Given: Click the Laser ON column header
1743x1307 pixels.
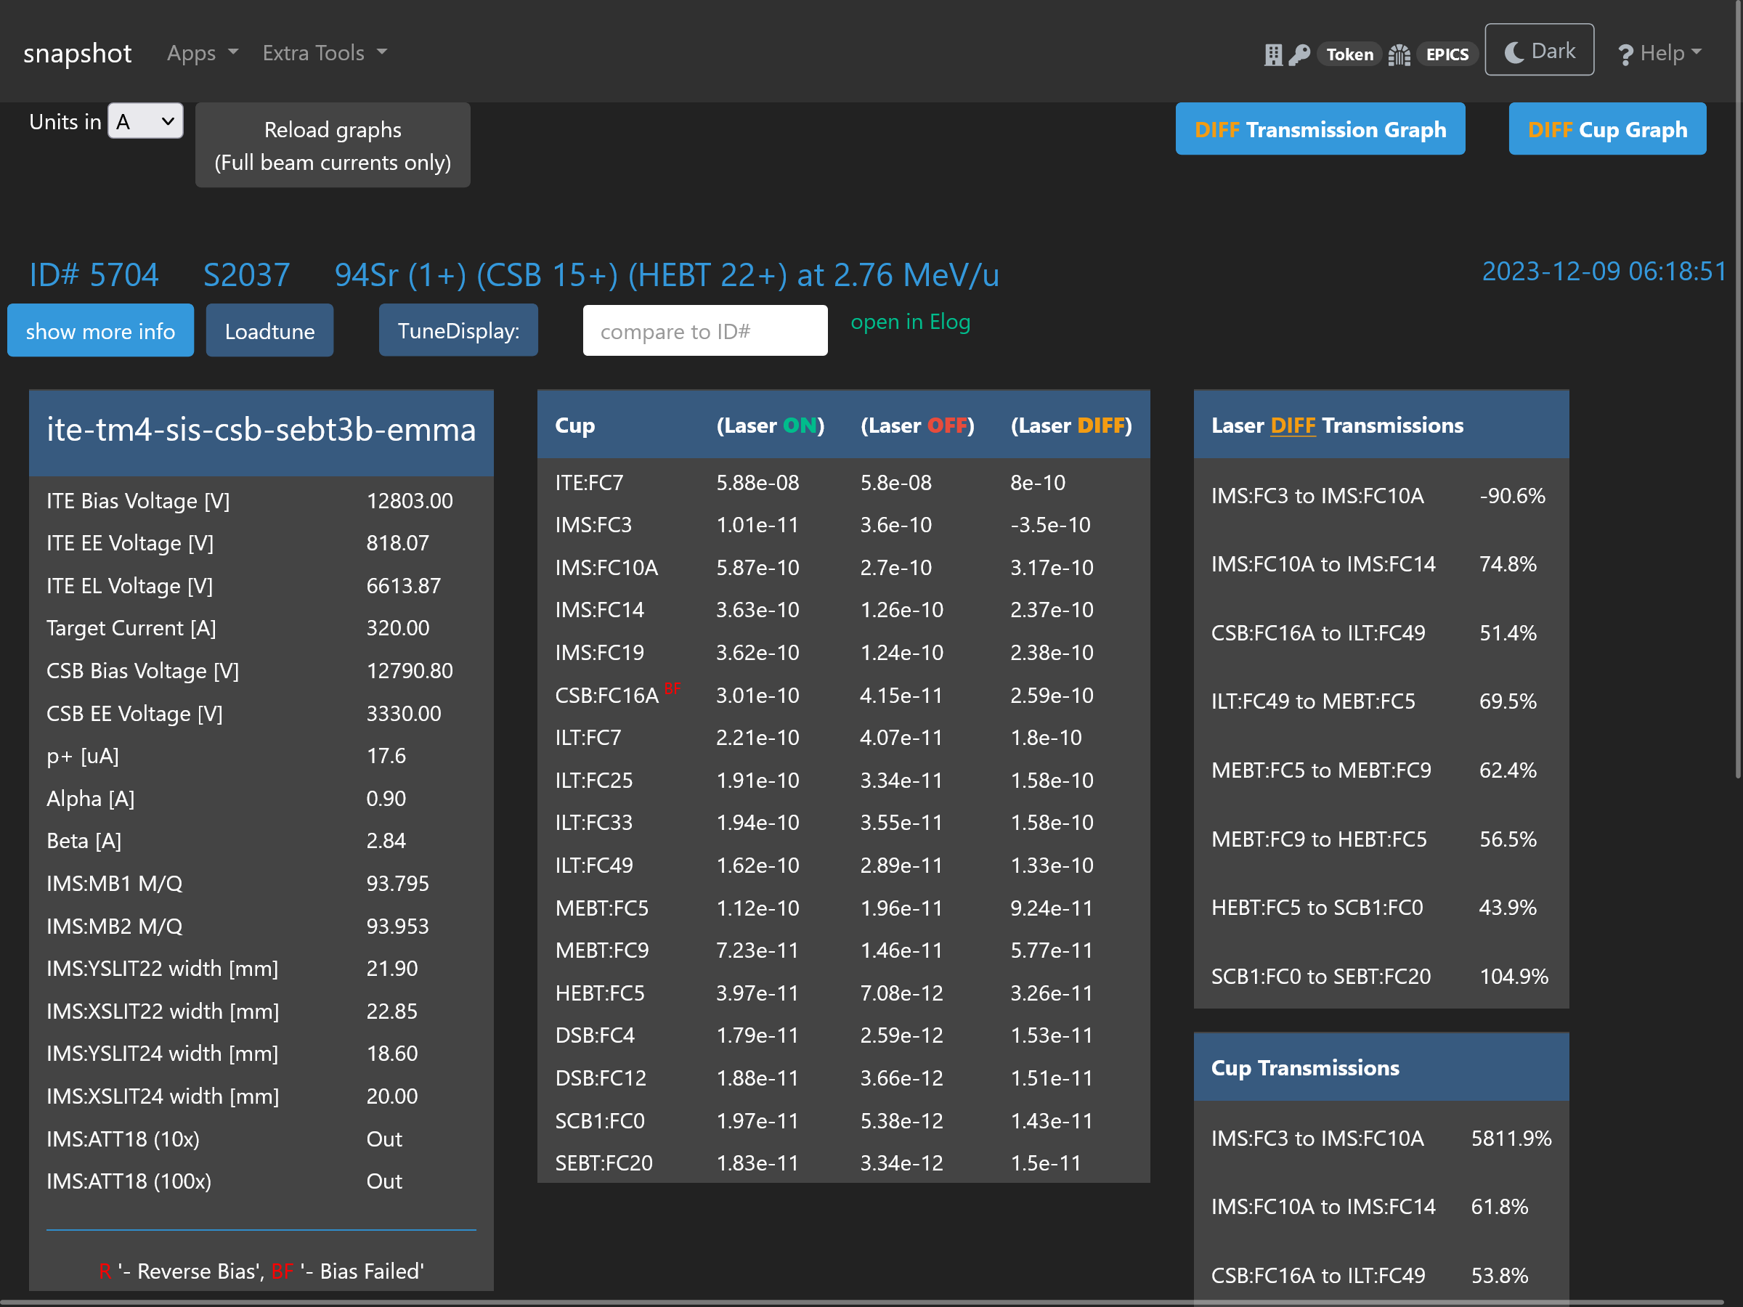Looking at the screenshot, I should pos(770,426).
